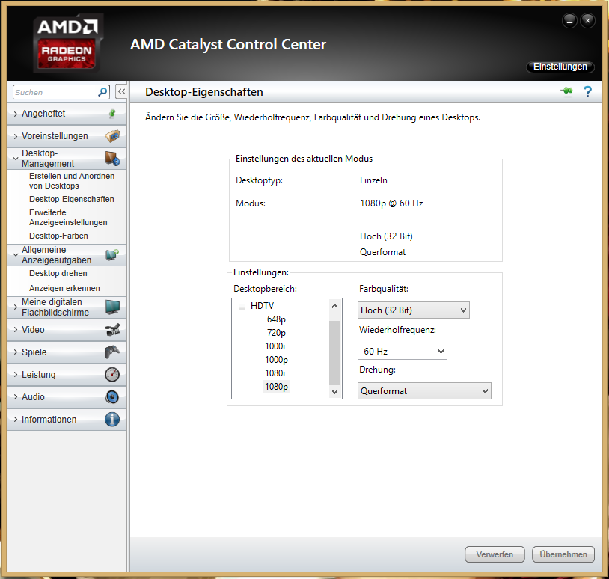Screen dimensions: 609x579
Task: Click the Desktop-Management icon
Action: pos(112,159)
